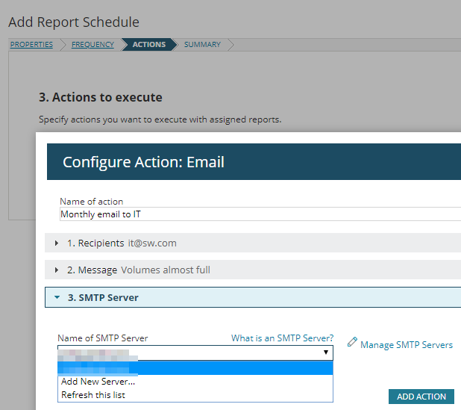This screenshot has height=410, width=461.
Task: Select the Actions wizard step
Action: point(149,45)
